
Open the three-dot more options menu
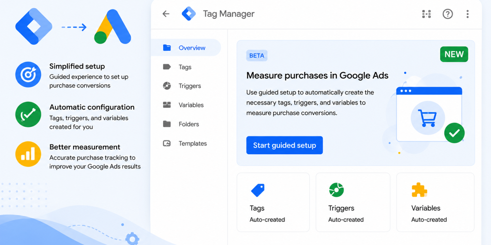click(x=467, y=14)
